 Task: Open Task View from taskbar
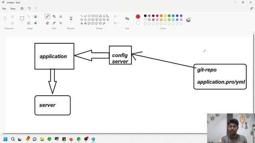pyautogui.click(x=20, y=139)
